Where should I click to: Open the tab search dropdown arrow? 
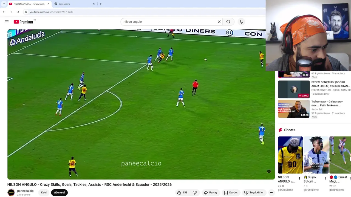coord(4,4)
